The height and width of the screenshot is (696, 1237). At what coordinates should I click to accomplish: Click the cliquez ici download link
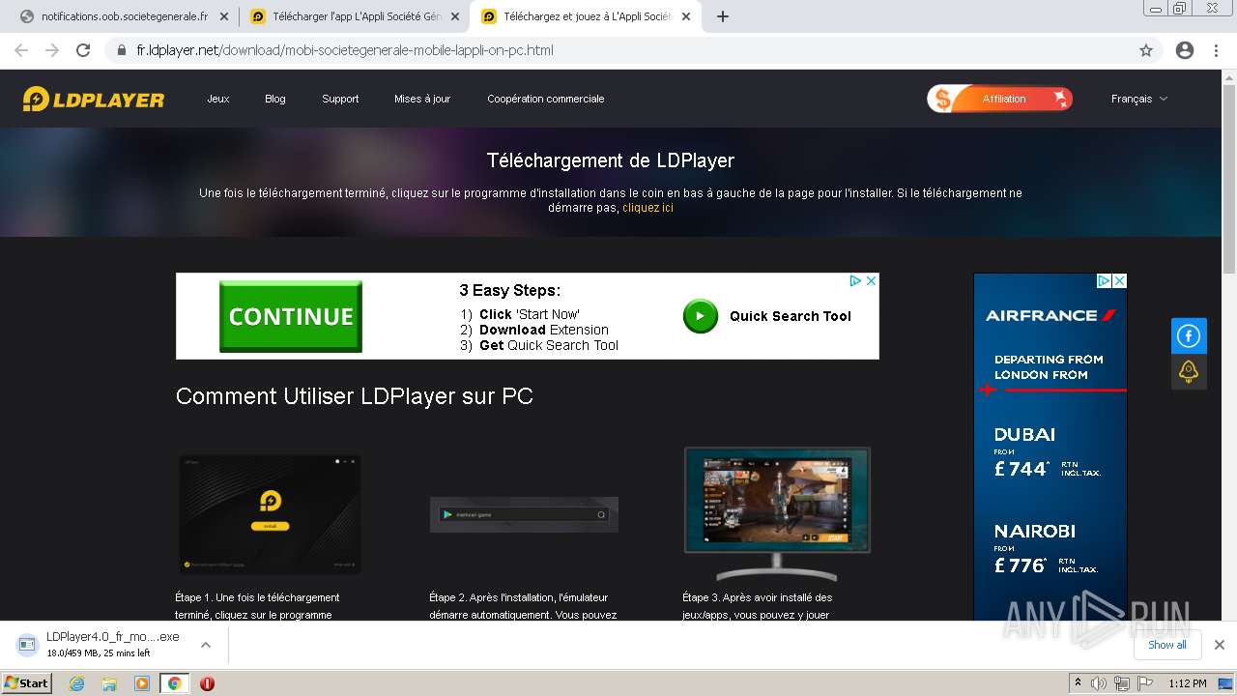[x=647, y=208]
